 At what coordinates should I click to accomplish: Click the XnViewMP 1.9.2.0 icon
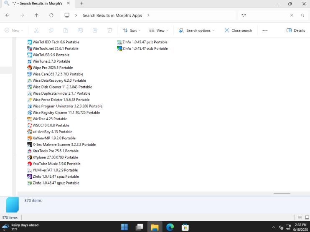pyautogui.click(x=30, y=138)
